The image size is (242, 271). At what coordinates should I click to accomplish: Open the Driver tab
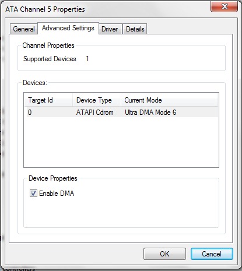(110, 29)
